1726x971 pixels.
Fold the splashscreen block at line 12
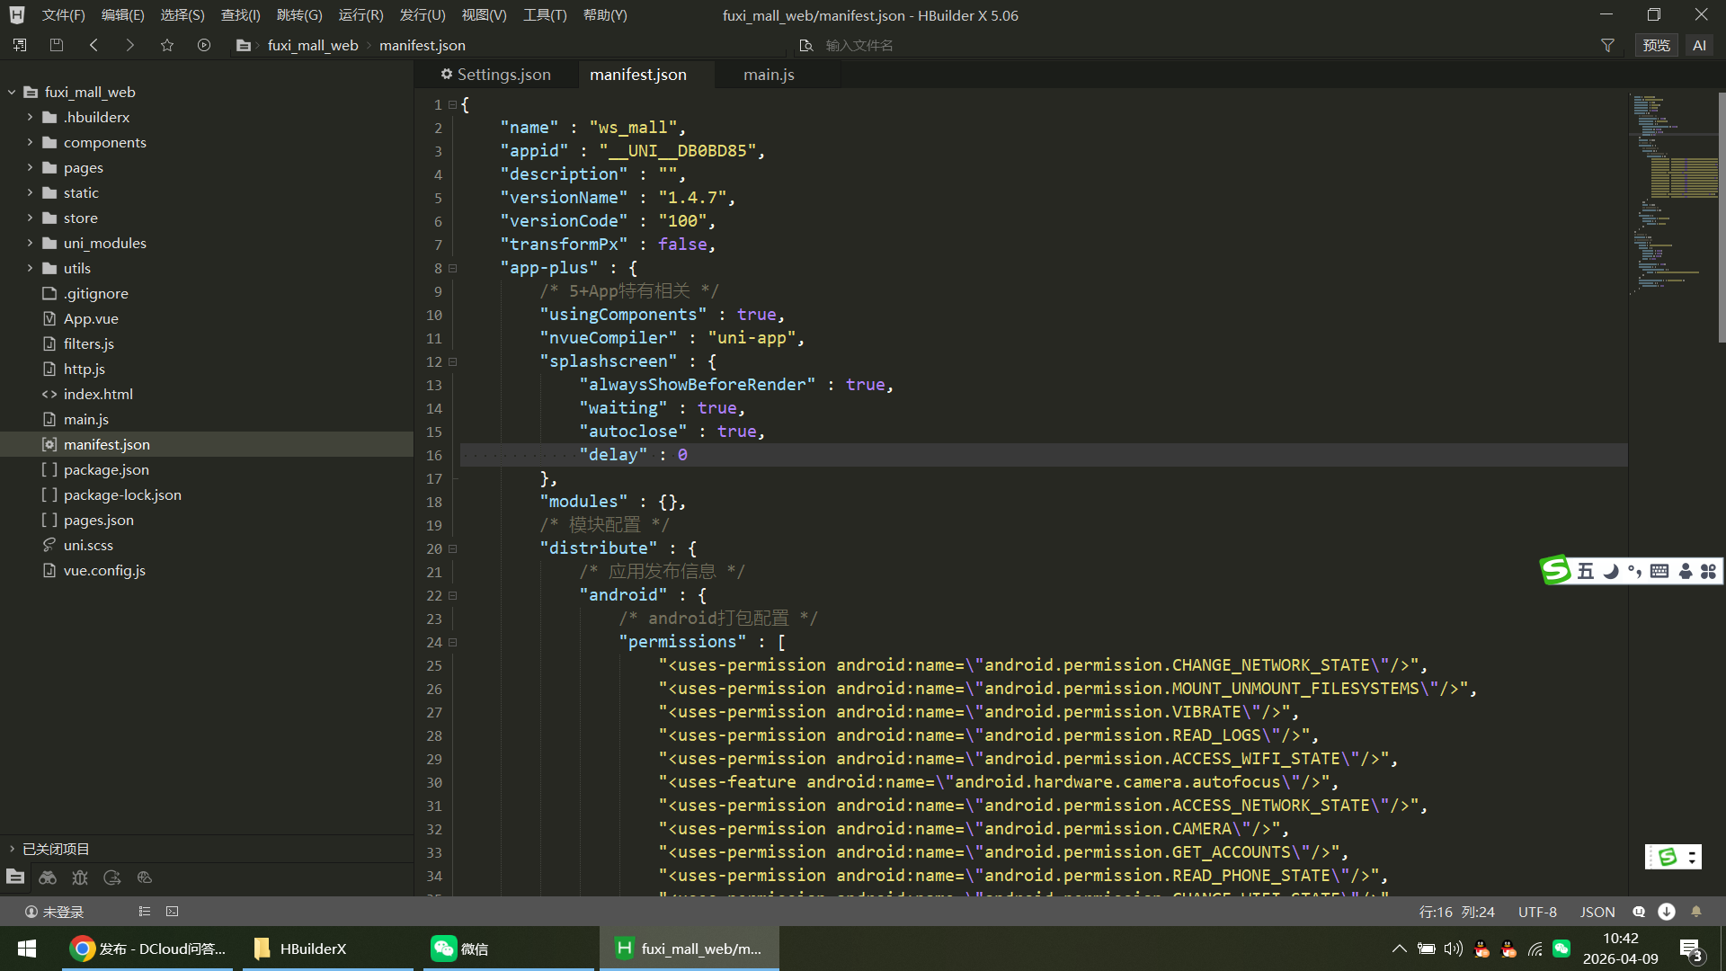tap(453, 361)
